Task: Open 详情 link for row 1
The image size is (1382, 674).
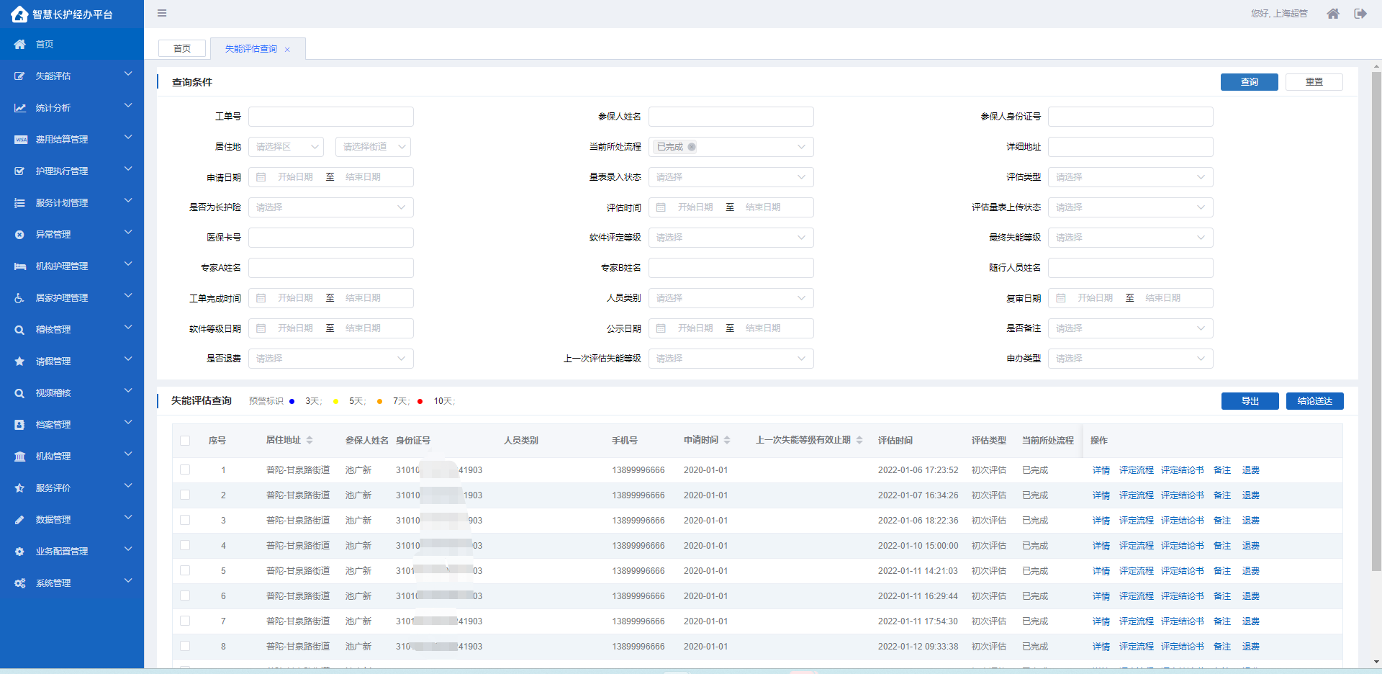Action: click(x=1101, y=470)
